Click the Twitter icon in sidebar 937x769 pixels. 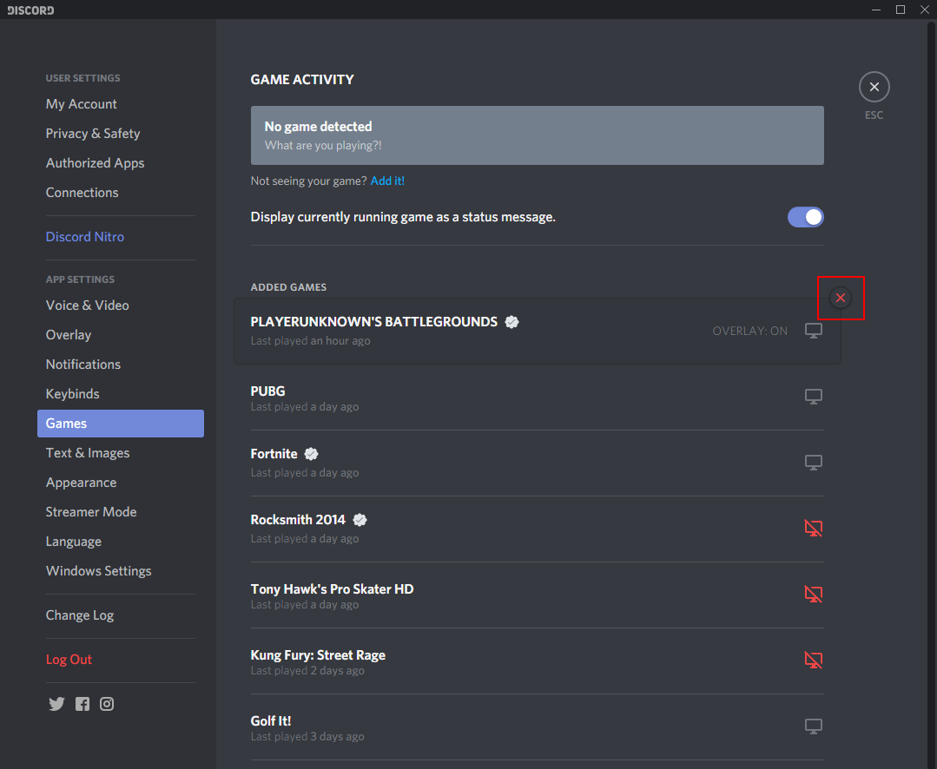point(56,704)
